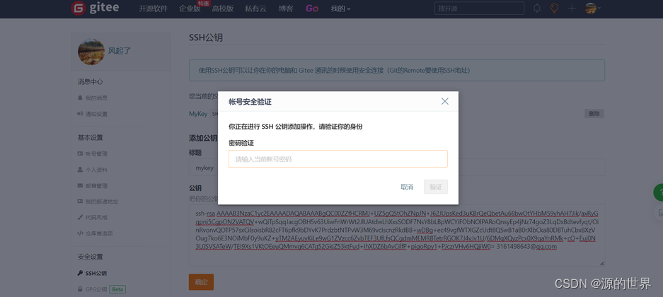The width and height of the screenshot is (663, 297).
Task: Click the icon beside 我的邮递地址
Action: click(81, 202)
